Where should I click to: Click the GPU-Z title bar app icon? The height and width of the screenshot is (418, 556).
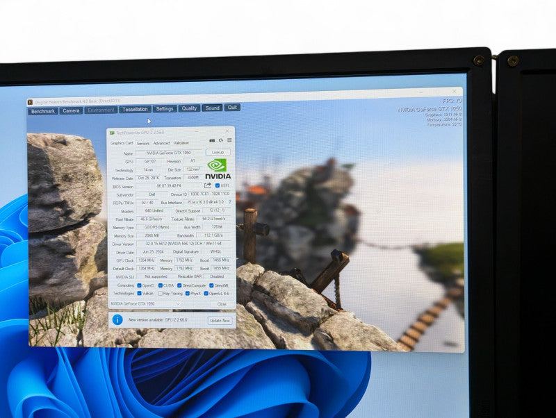(112, 133)
